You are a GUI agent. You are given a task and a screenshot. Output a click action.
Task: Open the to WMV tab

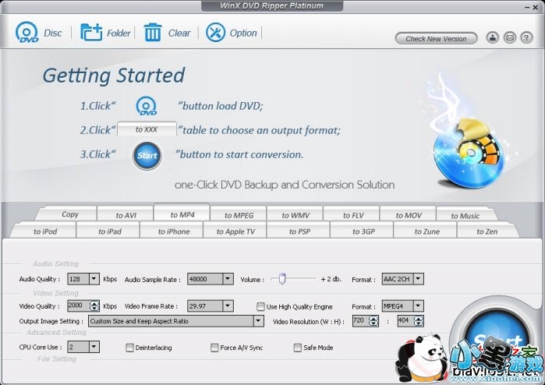(x=296, y=215)
